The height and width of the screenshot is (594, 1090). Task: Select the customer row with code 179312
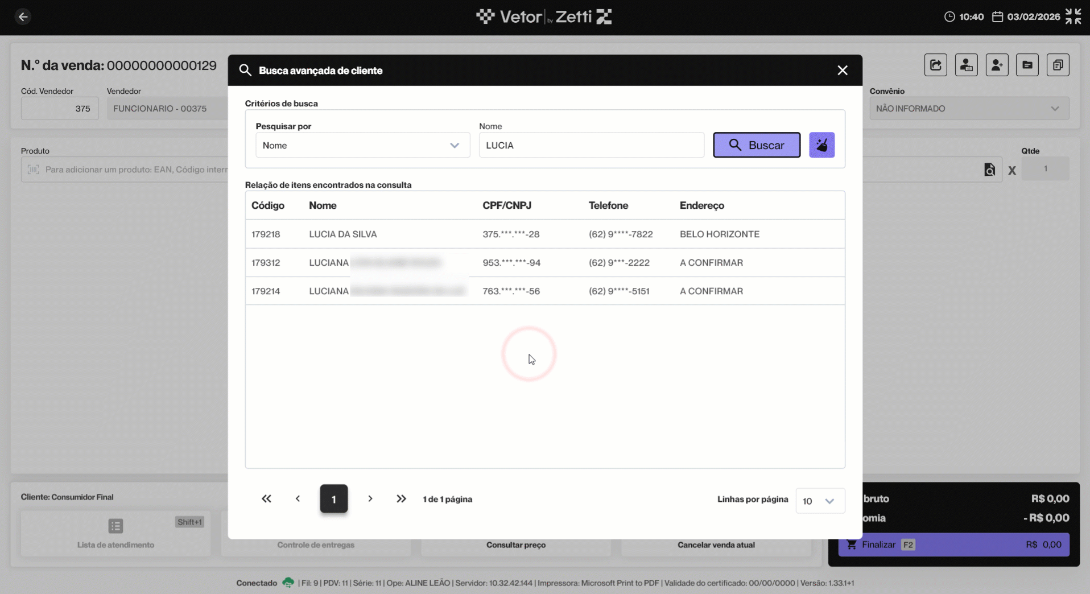pyautogui.click(x=545, y=262)
